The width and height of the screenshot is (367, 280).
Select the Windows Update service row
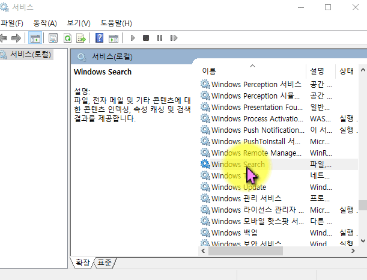279,187
